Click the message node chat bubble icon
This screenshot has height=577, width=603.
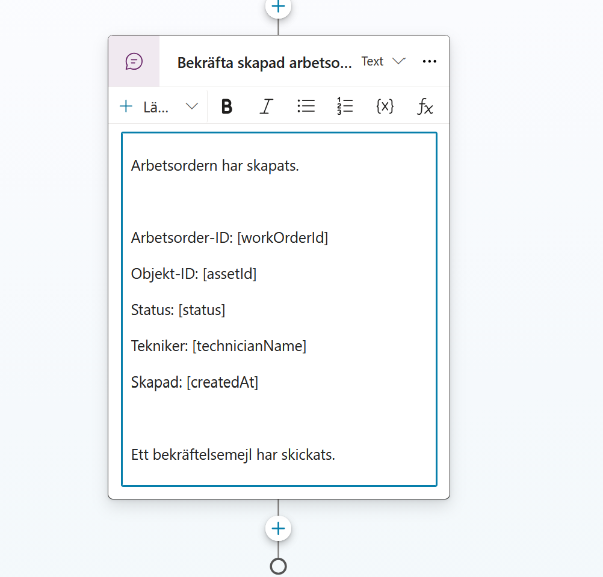[134, 61]
